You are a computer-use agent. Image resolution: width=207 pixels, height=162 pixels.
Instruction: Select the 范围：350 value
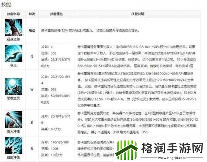coord(49,53)
